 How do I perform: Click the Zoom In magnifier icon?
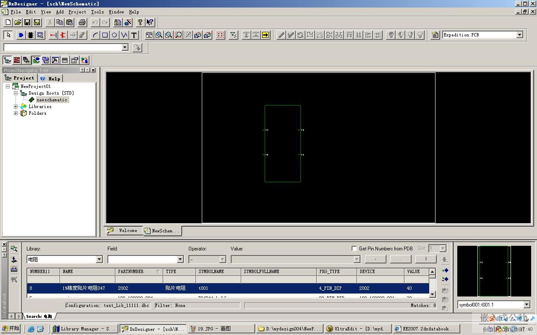point(159,35)
